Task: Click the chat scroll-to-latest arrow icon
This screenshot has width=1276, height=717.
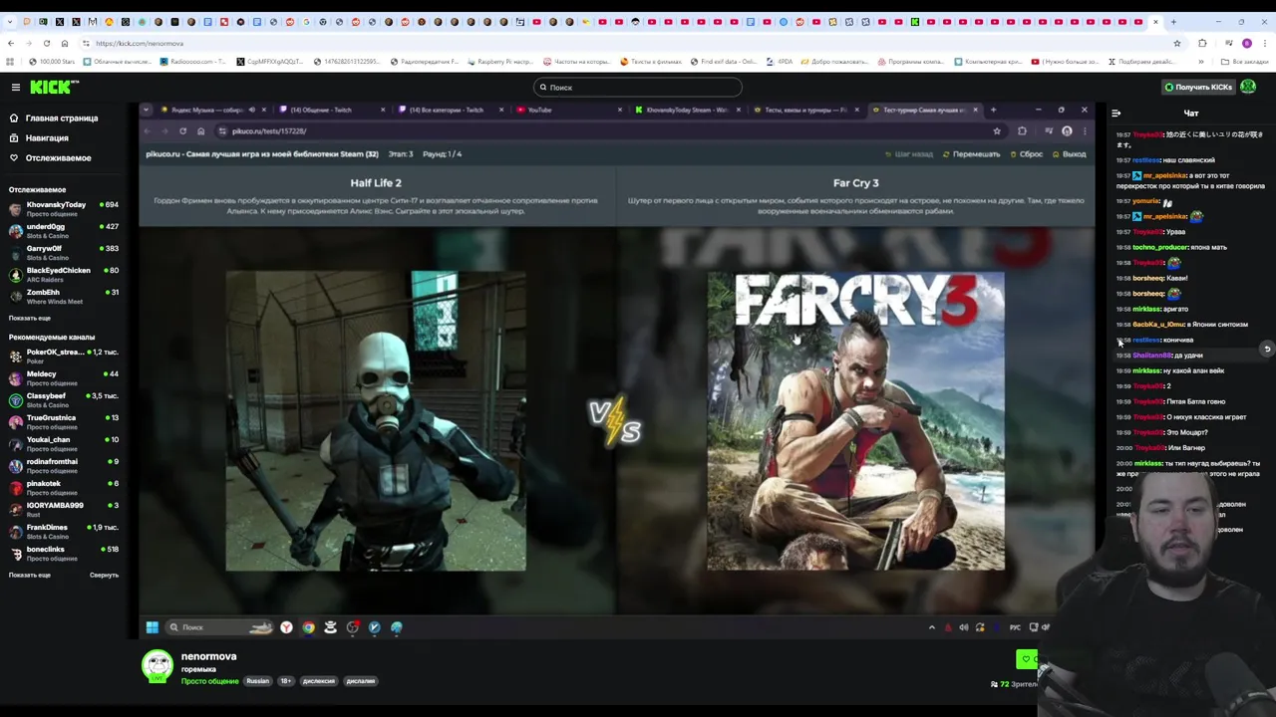Action: pyautogui.click(x=1267, y=349)
